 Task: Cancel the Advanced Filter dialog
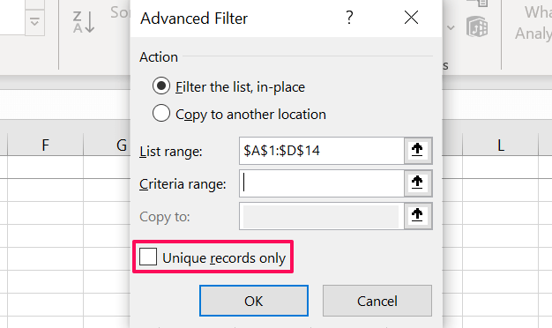point(377,301)
